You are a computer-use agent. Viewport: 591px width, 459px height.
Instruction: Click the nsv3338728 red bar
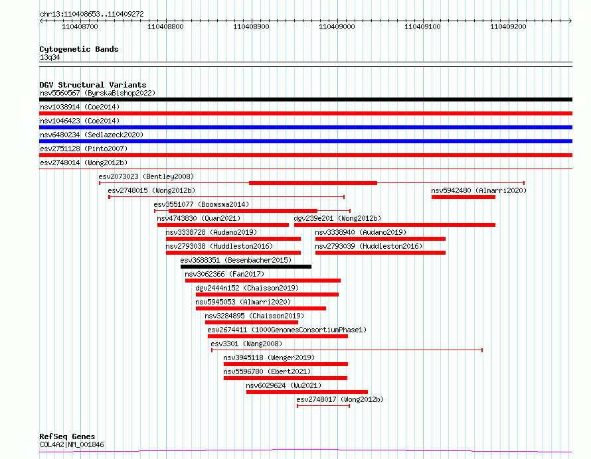pos(233,239)
